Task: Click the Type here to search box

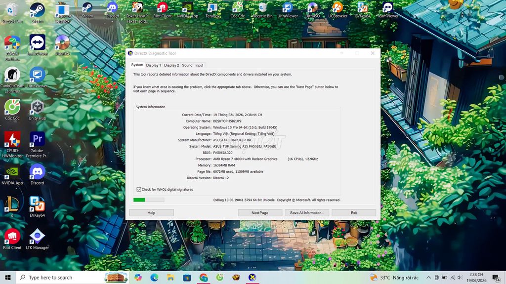Action: click(x=73, y=278)
